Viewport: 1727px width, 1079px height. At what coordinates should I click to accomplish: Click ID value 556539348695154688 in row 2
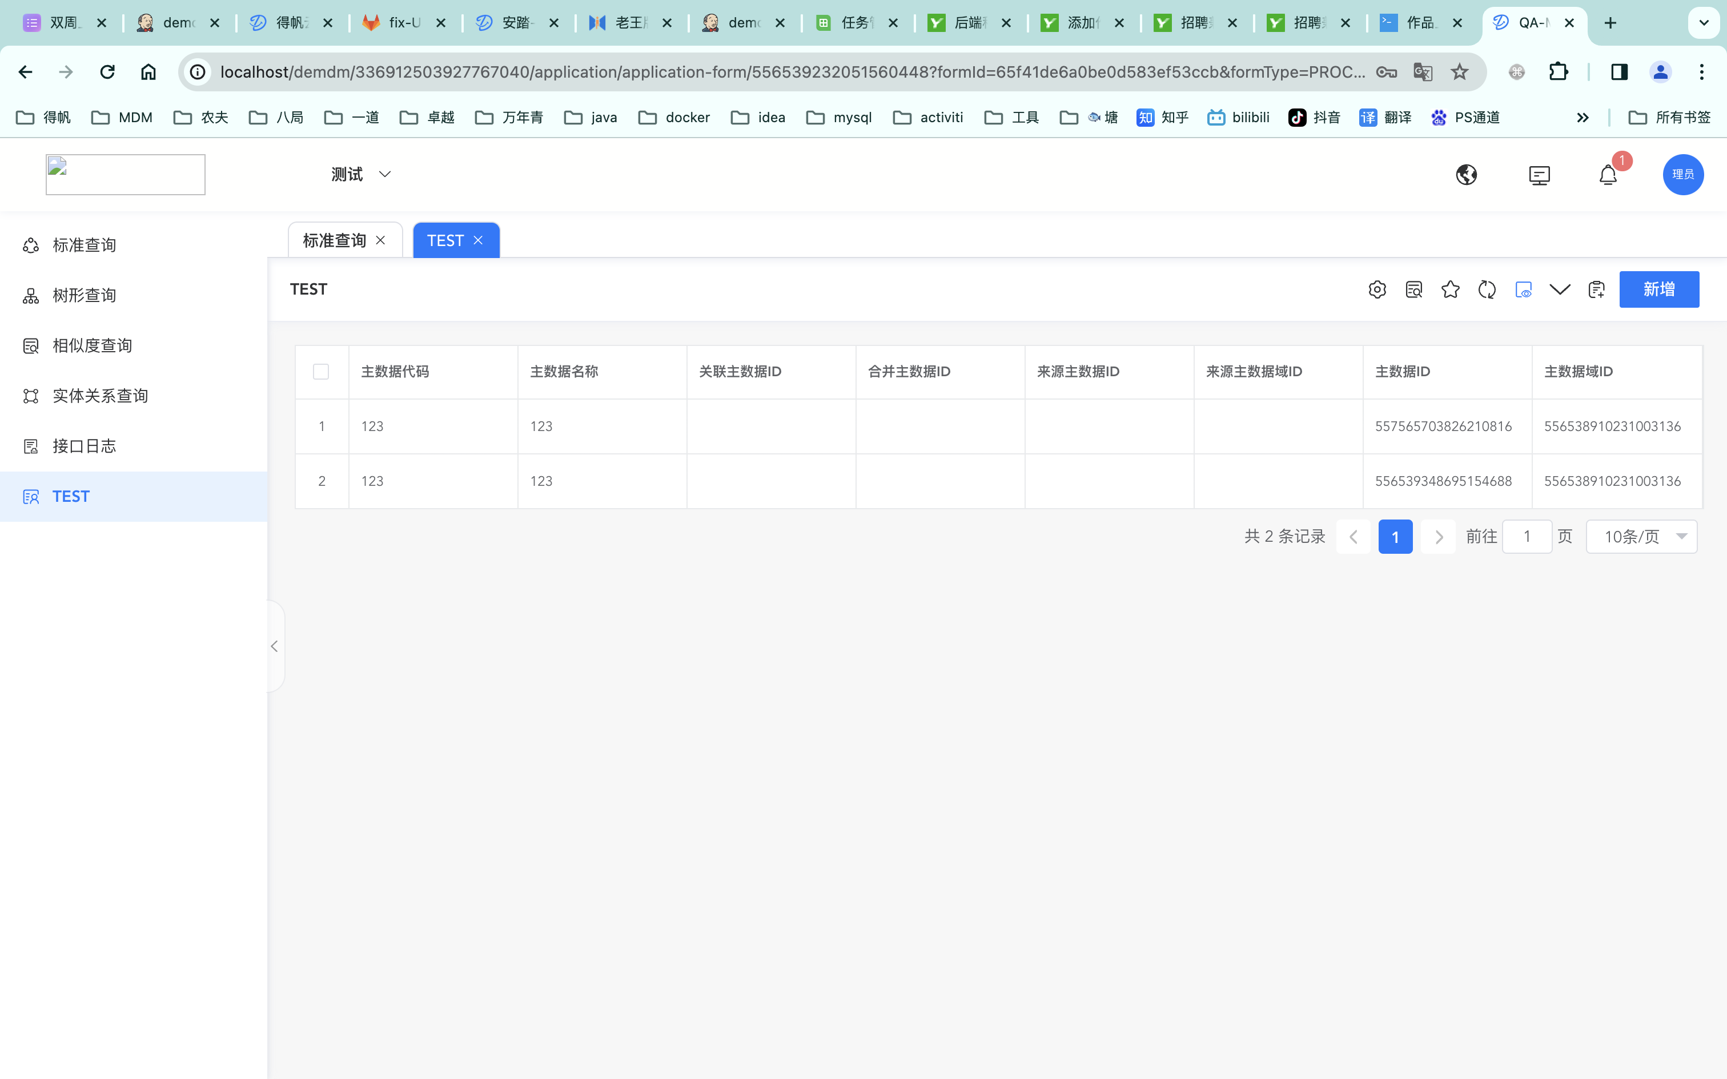[x=1444, y=482]
